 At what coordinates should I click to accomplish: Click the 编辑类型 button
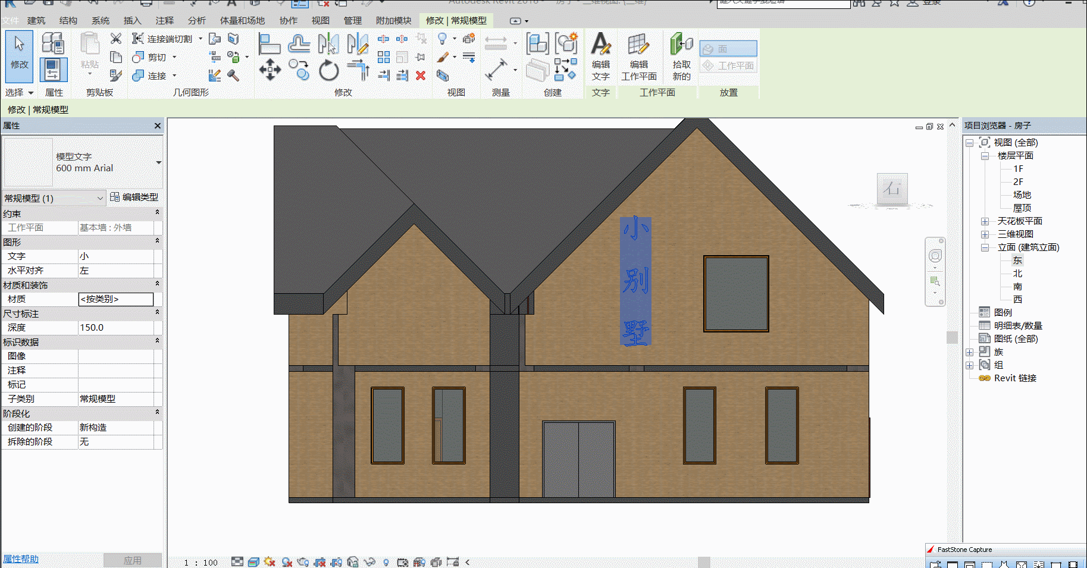134,197
